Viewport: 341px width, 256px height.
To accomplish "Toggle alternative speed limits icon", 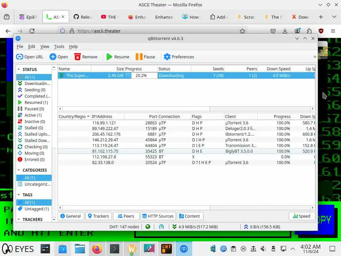I will click(162, 227).
